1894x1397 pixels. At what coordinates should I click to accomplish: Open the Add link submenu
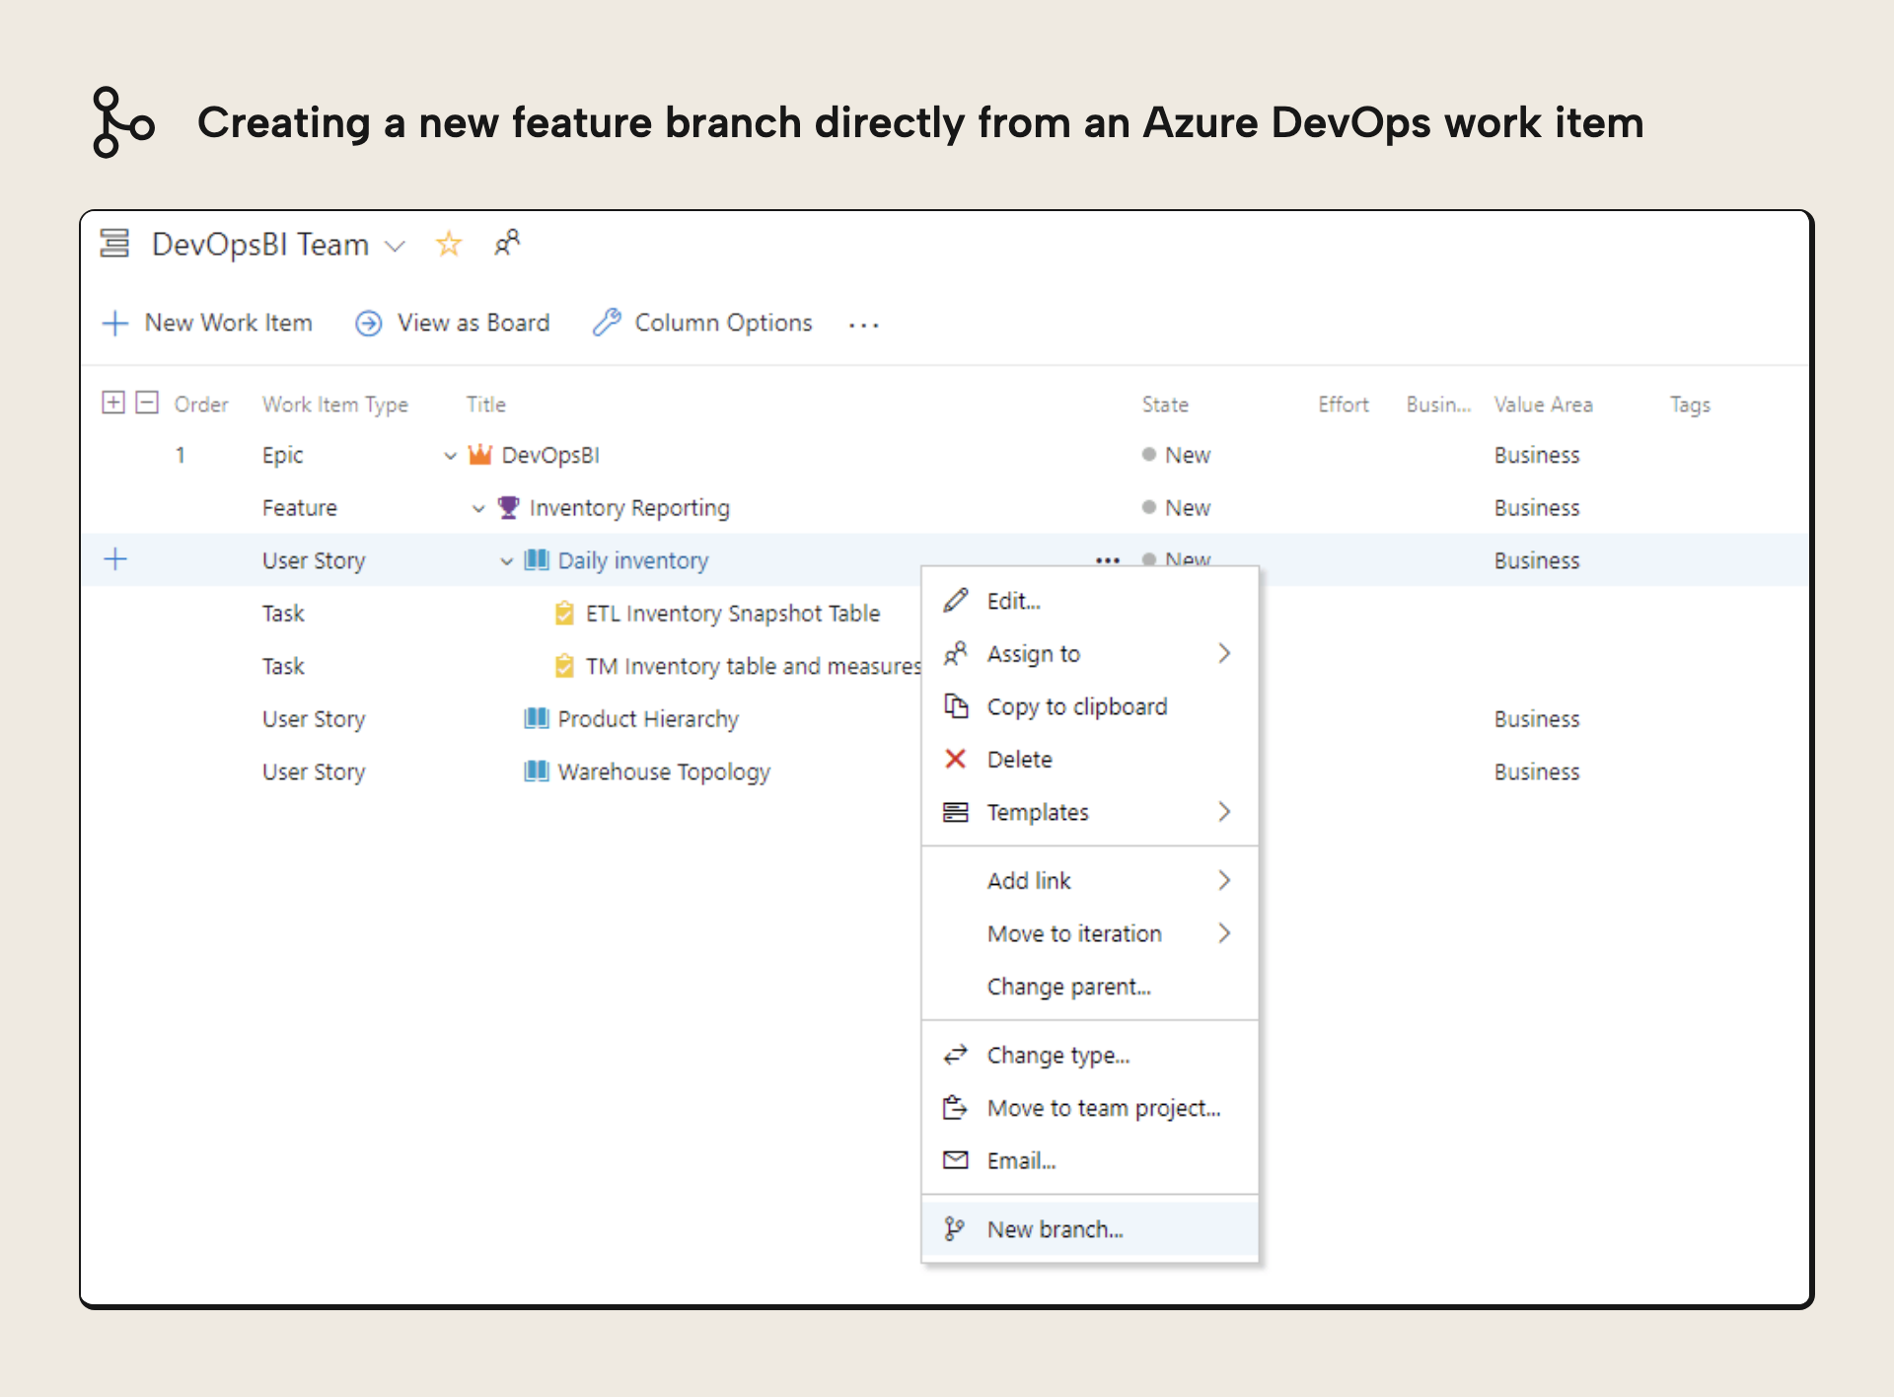[x=1090, y=881]
